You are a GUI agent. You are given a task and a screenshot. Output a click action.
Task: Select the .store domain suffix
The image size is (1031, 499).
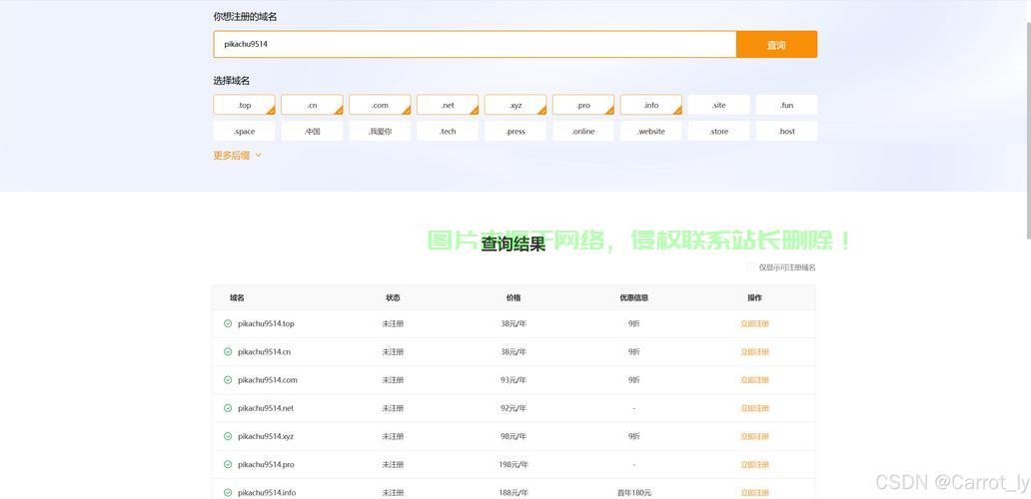point(718,132)
